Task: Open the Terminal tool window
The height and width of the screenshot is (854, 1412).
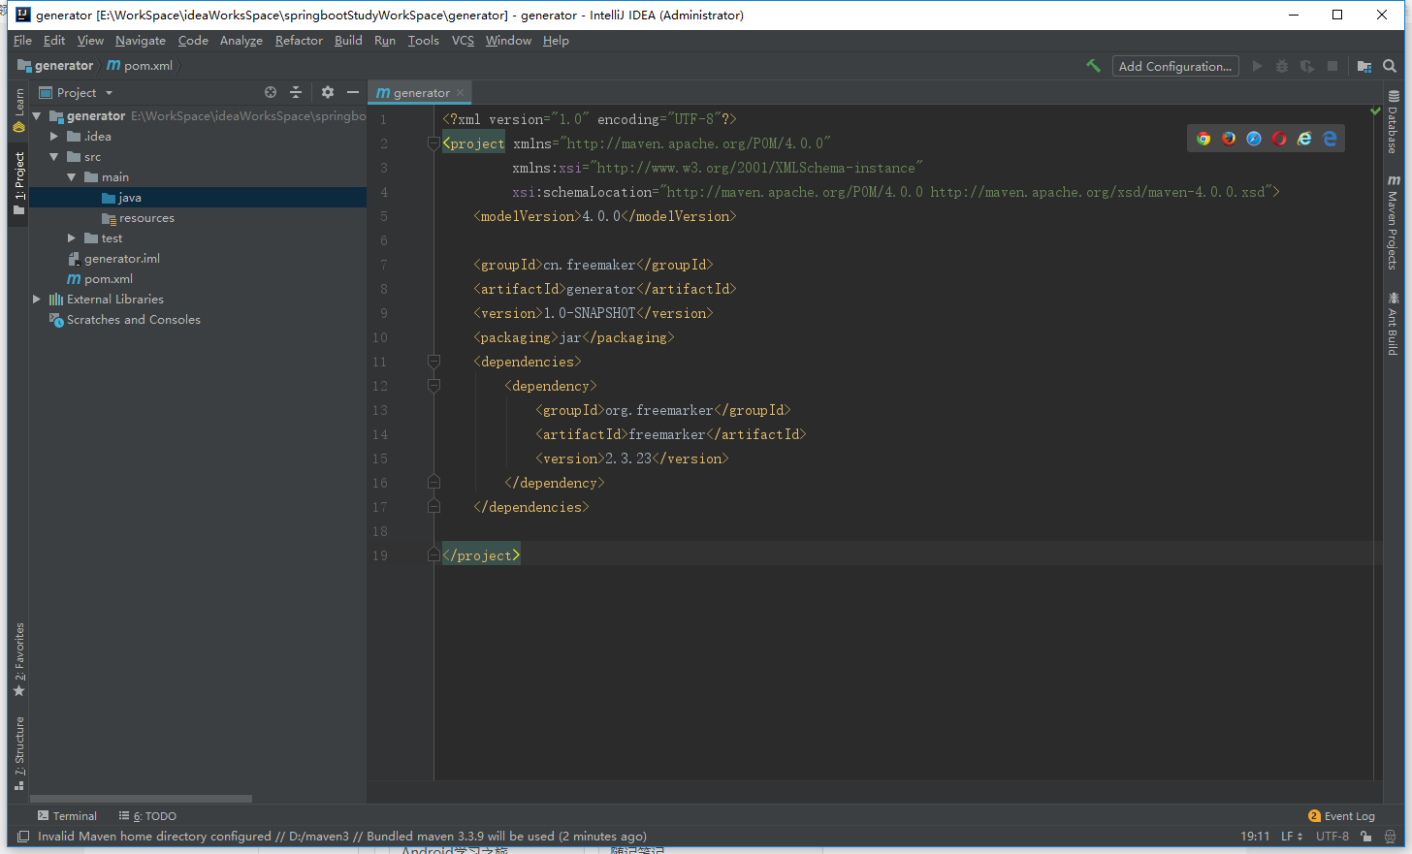Action: (67, 815)
